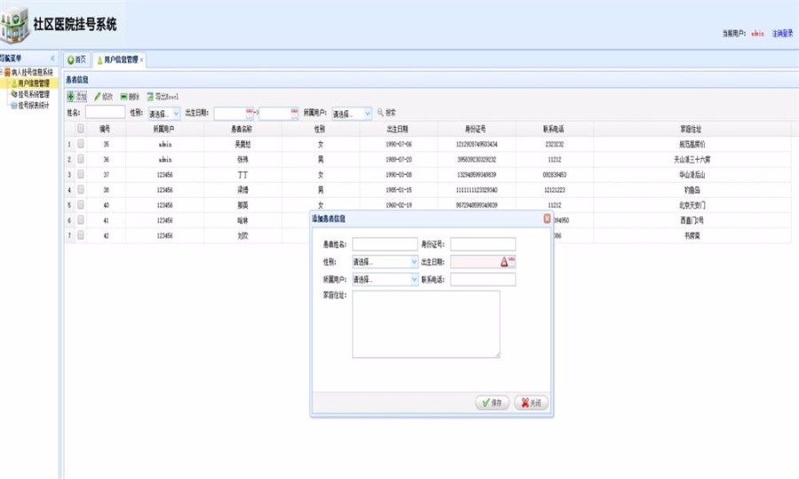Open 挂号系统管理 in the navigation tree
This screenshot has width=799, height=479.
[x=34, y=93]
